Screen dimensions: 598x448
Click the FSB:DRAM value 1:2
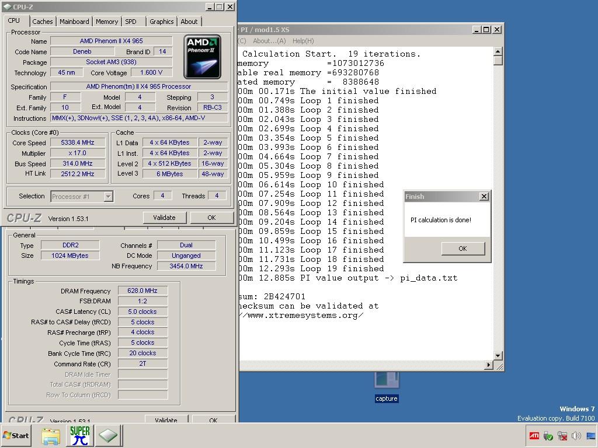click(142, 301)
